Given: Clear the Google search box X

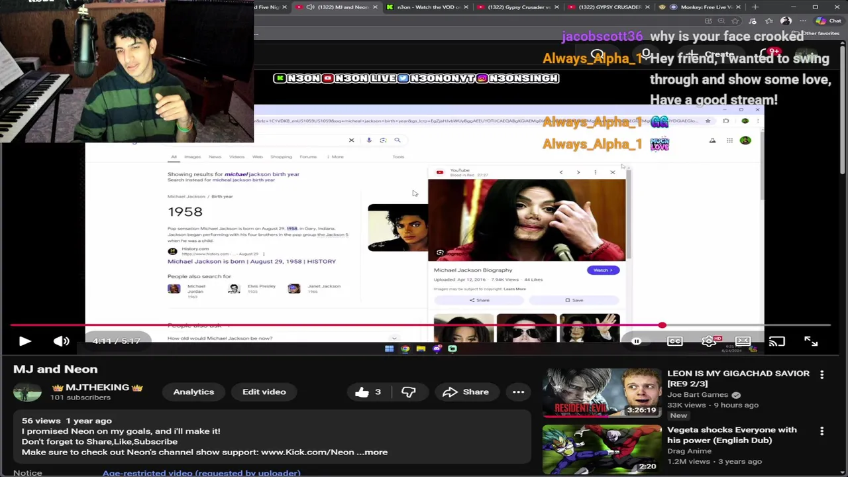Looking at the screenshot, I should [351, 140].
